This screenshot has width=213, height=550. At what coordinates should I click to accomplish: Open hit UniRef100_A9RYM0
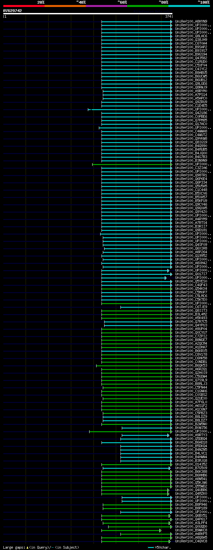pos(191,91)
